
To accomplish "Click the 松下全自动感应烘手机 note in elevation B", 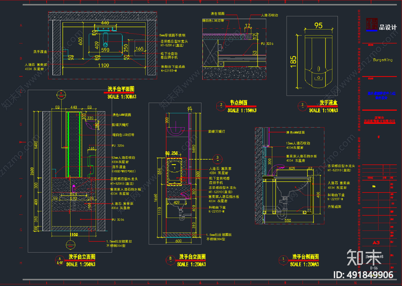I will [219, 180].
